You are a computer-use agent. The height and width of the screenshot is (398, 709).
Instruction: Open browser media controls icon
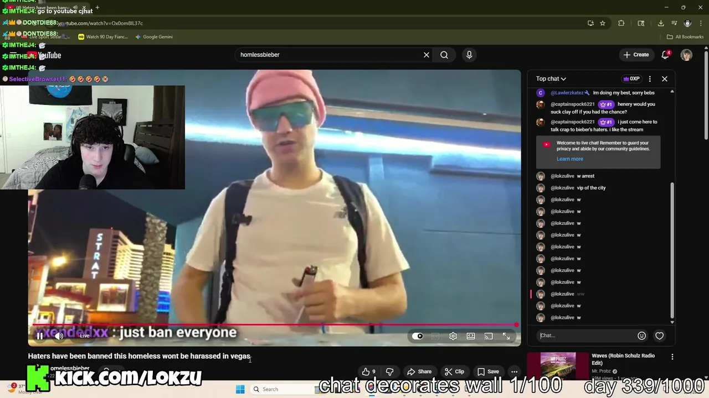tap(674, 23)
